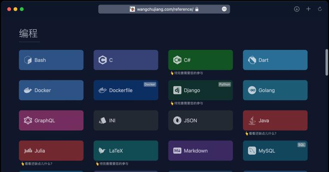Click the ellipsis icon in address bar

(x=224, y=9)
